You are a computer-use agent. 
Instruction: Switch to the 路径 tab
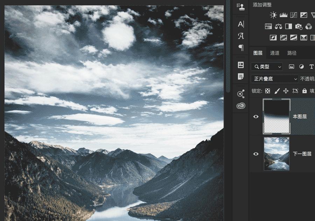pyautogui.click(x=292, y=53)
